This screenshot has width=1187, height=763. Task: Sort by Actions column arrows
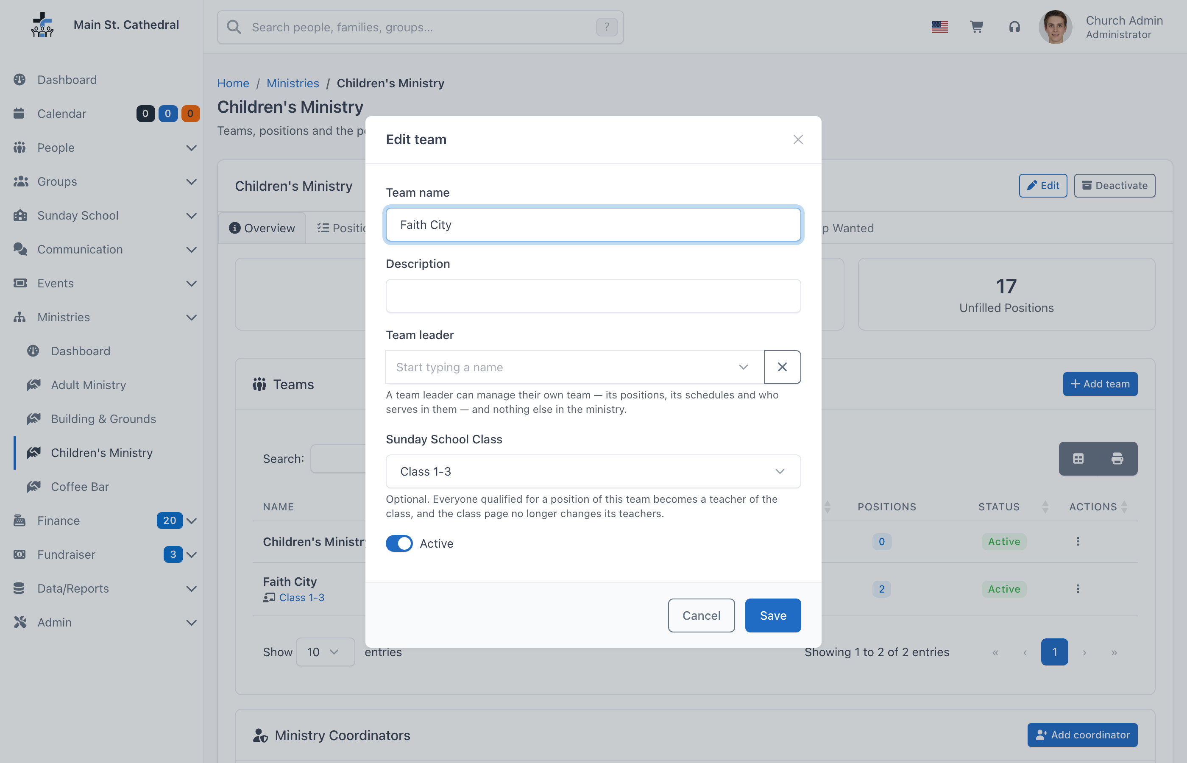1124,507
